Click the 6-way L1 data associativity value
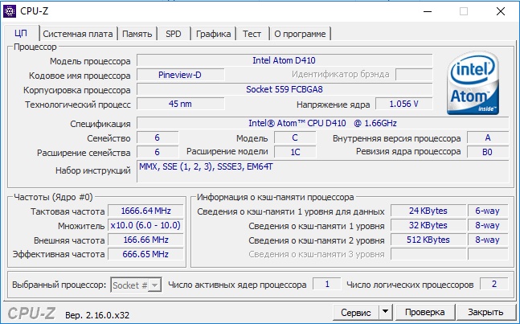520x324 pixels. 488,211
